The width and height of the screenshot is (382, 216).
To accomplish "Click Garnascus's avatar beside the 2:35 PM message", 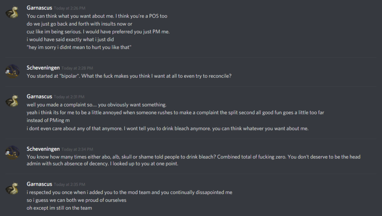I will click(12, 188).
